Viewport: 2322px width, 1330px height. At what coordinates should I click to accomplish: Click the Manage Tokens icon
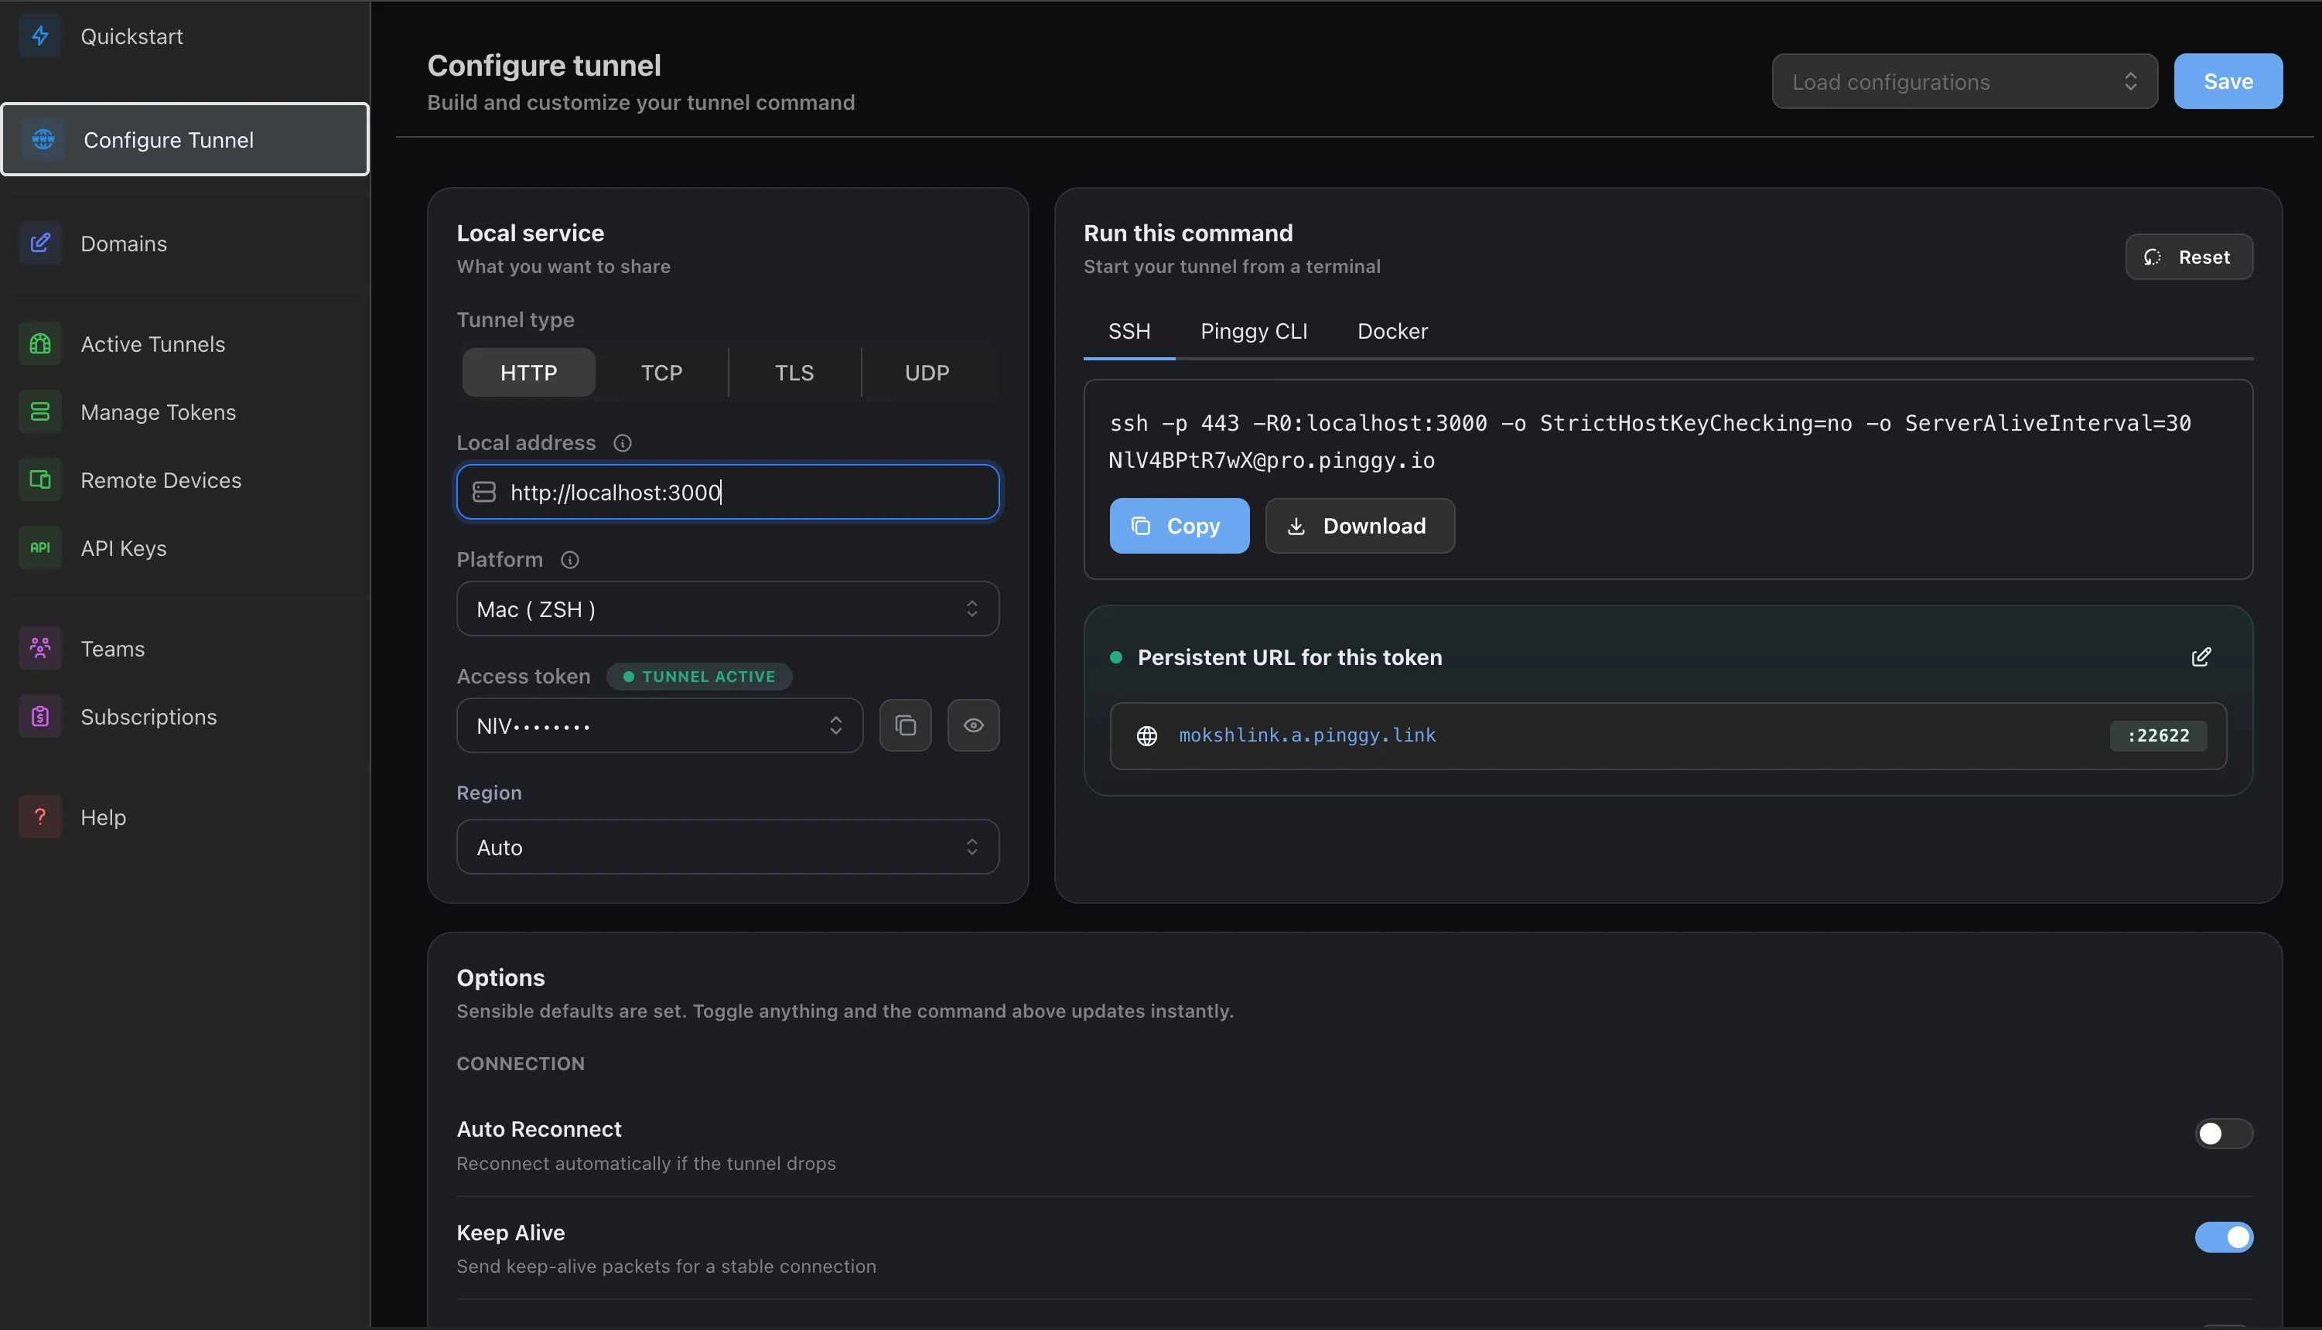[x=40, y=412]
